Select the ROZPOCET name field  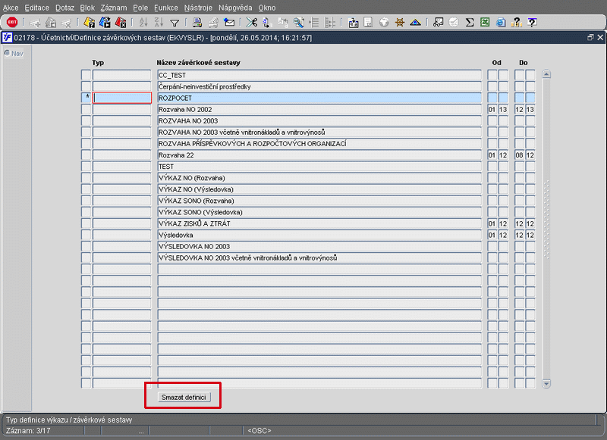point(319,98)
